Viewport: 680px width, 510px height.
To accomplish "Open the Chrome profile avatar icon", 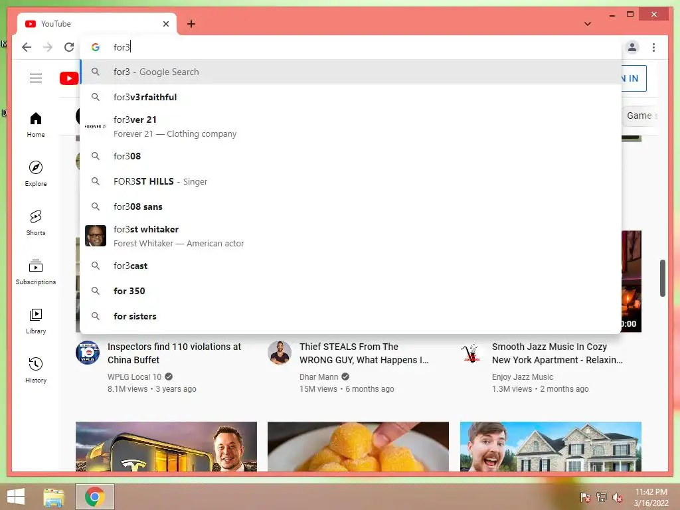I will click(632, 47).
